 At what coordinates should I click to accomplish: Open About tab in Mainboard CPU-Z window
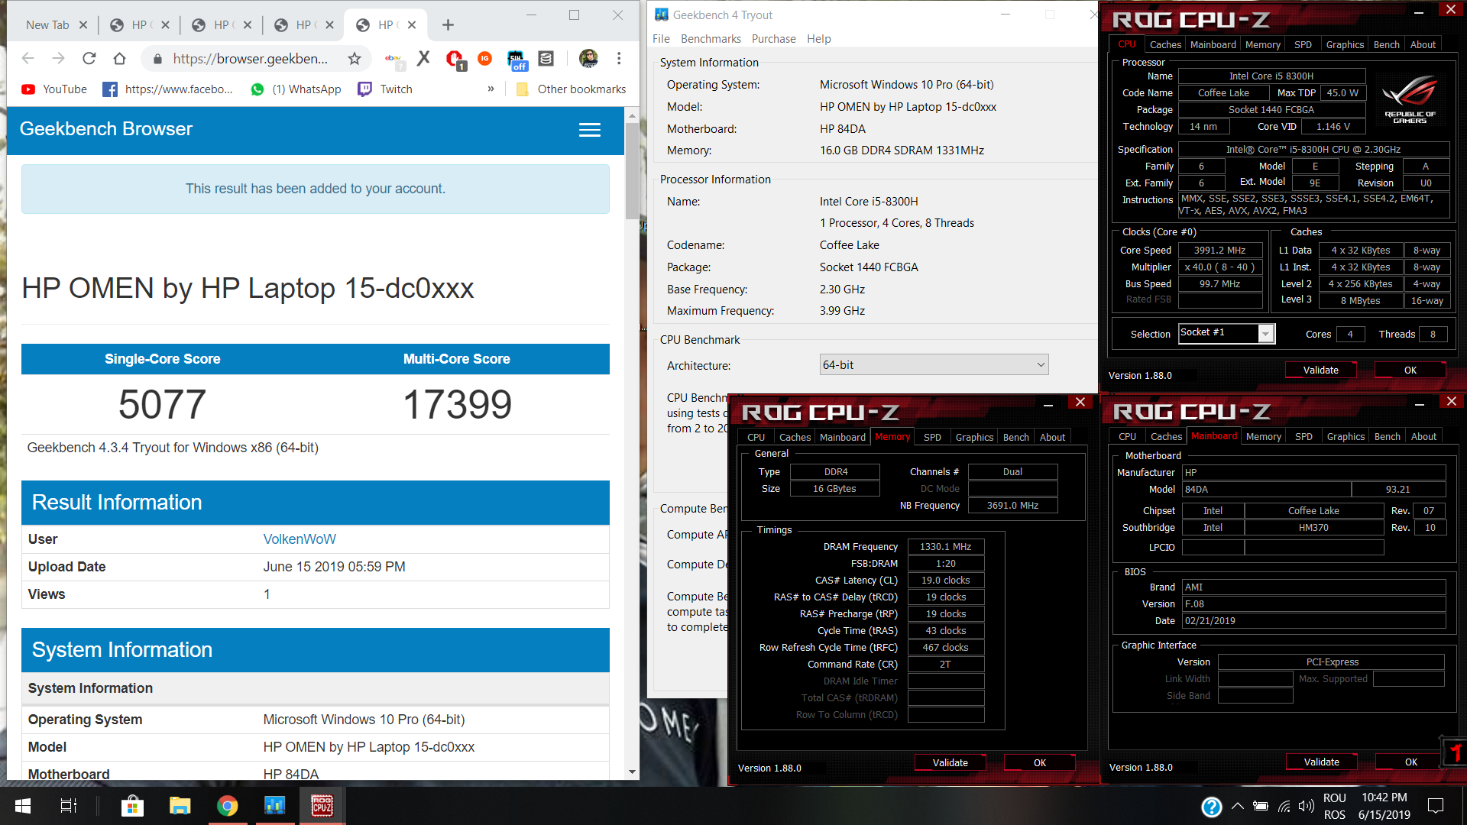pos(1423,437)
